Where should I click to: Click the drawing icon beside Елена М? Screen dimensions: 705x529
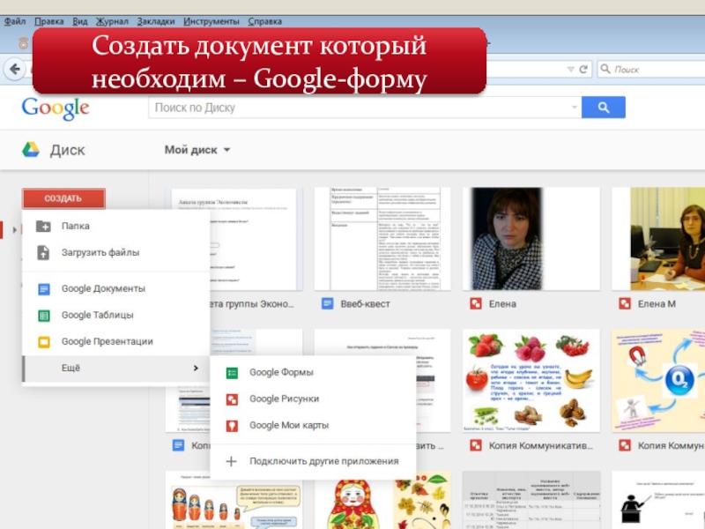[625, 303]
